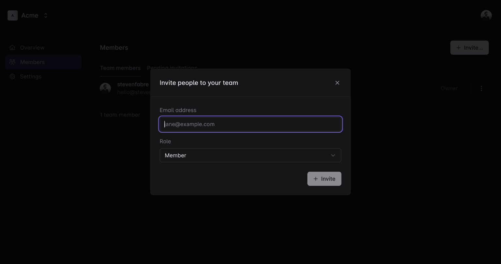Open the Overview home icon in sidebar
This screenshot has width=501, height=264.
click(x=12, y=47)
